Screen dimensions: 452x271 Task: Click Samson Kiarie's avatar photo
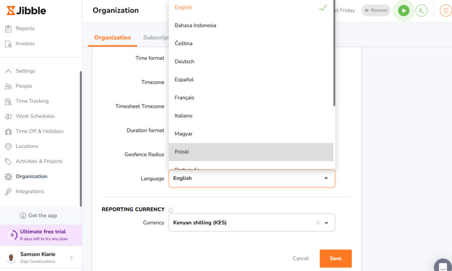click(11, 258)
